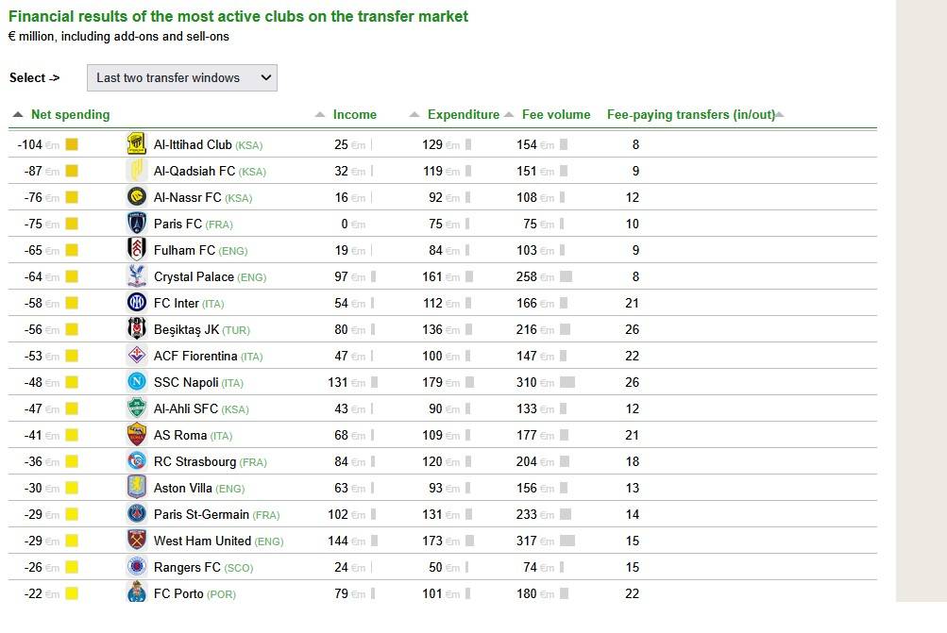Sort table by Net spending arrow
This screenshot has height=633, width=947.
coord(18,114)
